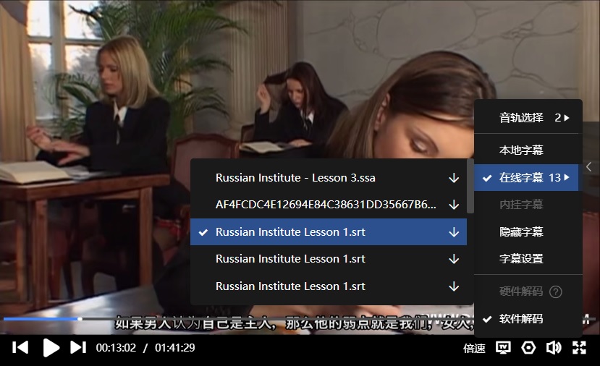The height and width of the screenshot is (366, 600).
Task: Toggle 软件解码 software decoding option
Action: (521, 318)
